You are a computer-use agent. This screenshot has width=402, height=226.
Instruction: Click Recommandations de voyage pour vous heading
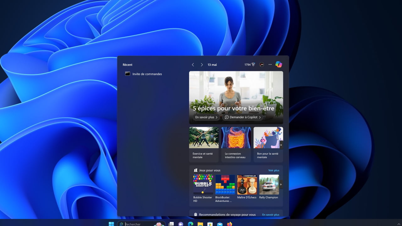pyautogui.click(x=227, y=215)
